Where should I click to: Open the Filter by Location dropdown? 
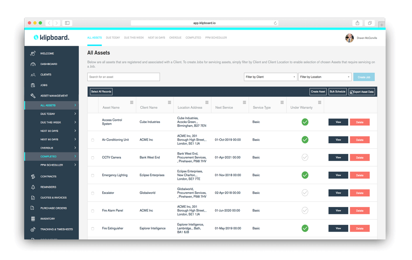pyautogui.click(x=325, y=77)
